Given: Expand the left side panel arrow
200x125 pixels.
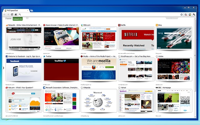Looking at the screenshot, I should [x=3, y=67].
